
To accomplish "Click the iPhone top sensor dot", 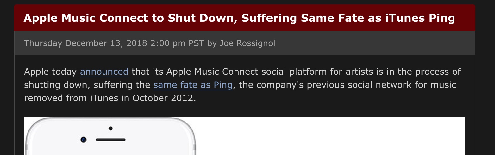I will pos(110,128).
